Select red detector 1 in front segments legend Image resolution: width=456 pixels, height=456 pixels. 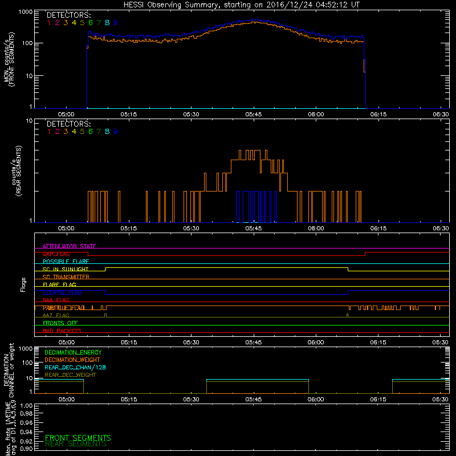tap(49, 22)
